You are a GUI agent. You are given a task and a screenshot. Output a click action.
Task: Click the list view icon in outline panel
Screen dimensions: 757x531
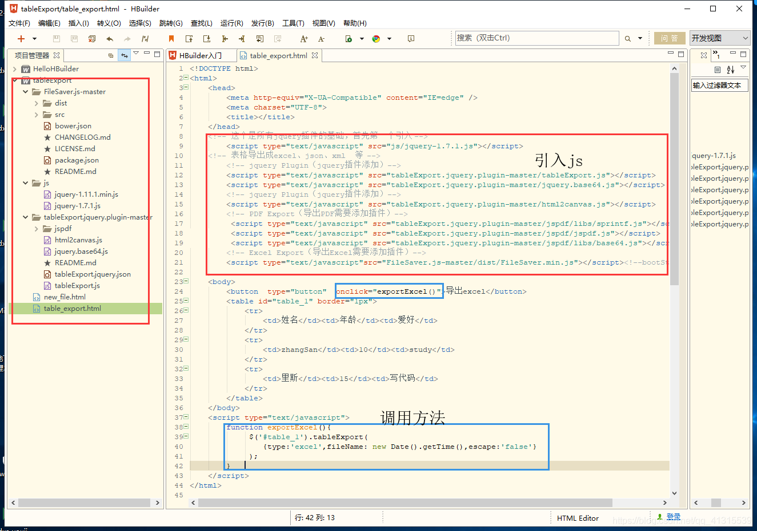718,70
